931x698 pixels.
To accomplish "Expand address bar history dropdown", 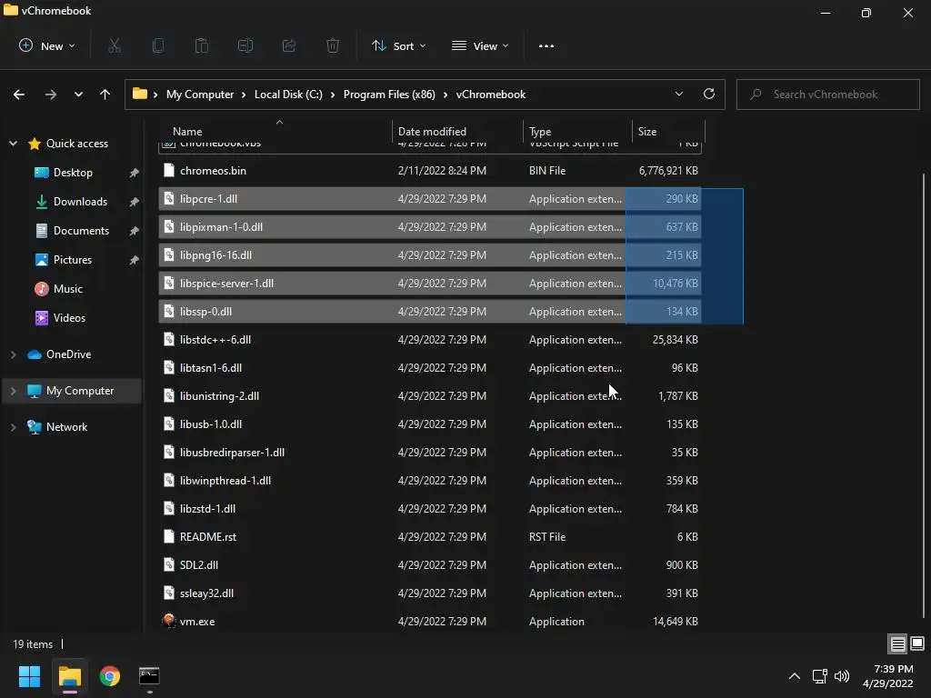I will [x=678, y=94].
